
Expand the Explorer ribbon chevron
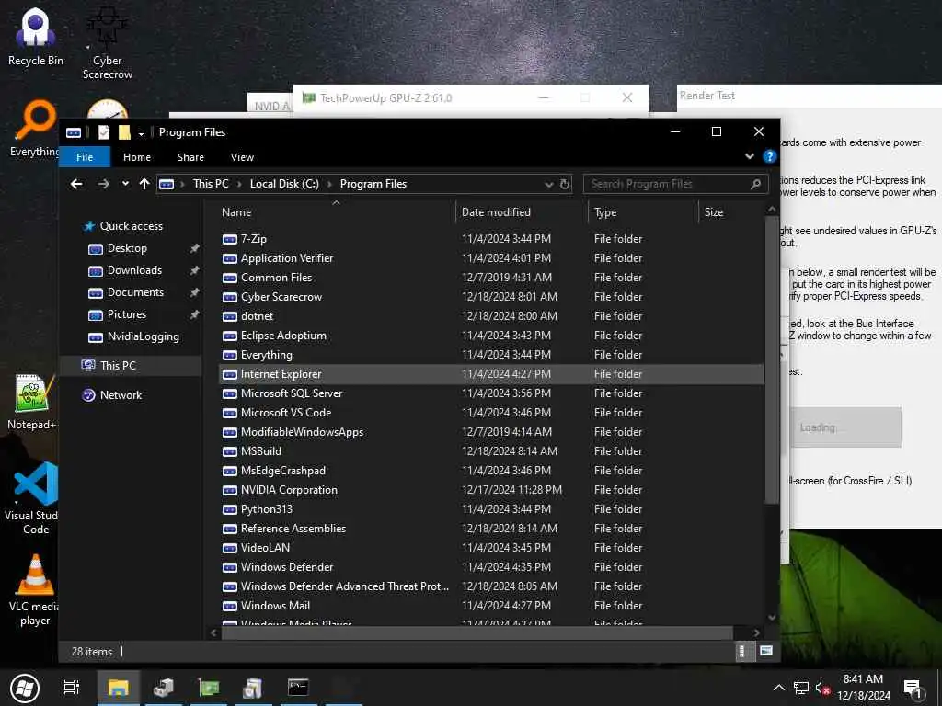[x=750, y=156]
